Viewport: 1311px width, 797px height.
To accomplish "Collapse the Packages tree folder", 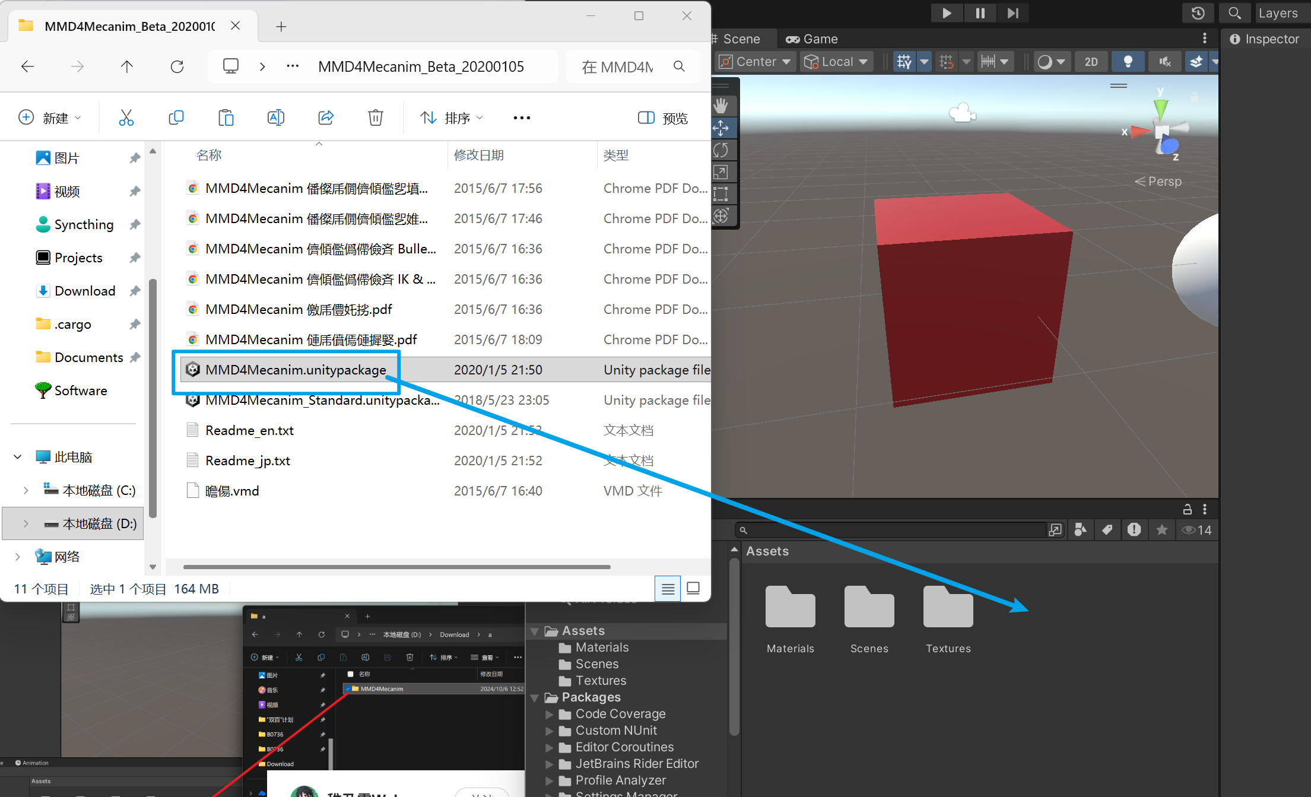I will pyautogui.click(x=535, y=698).
